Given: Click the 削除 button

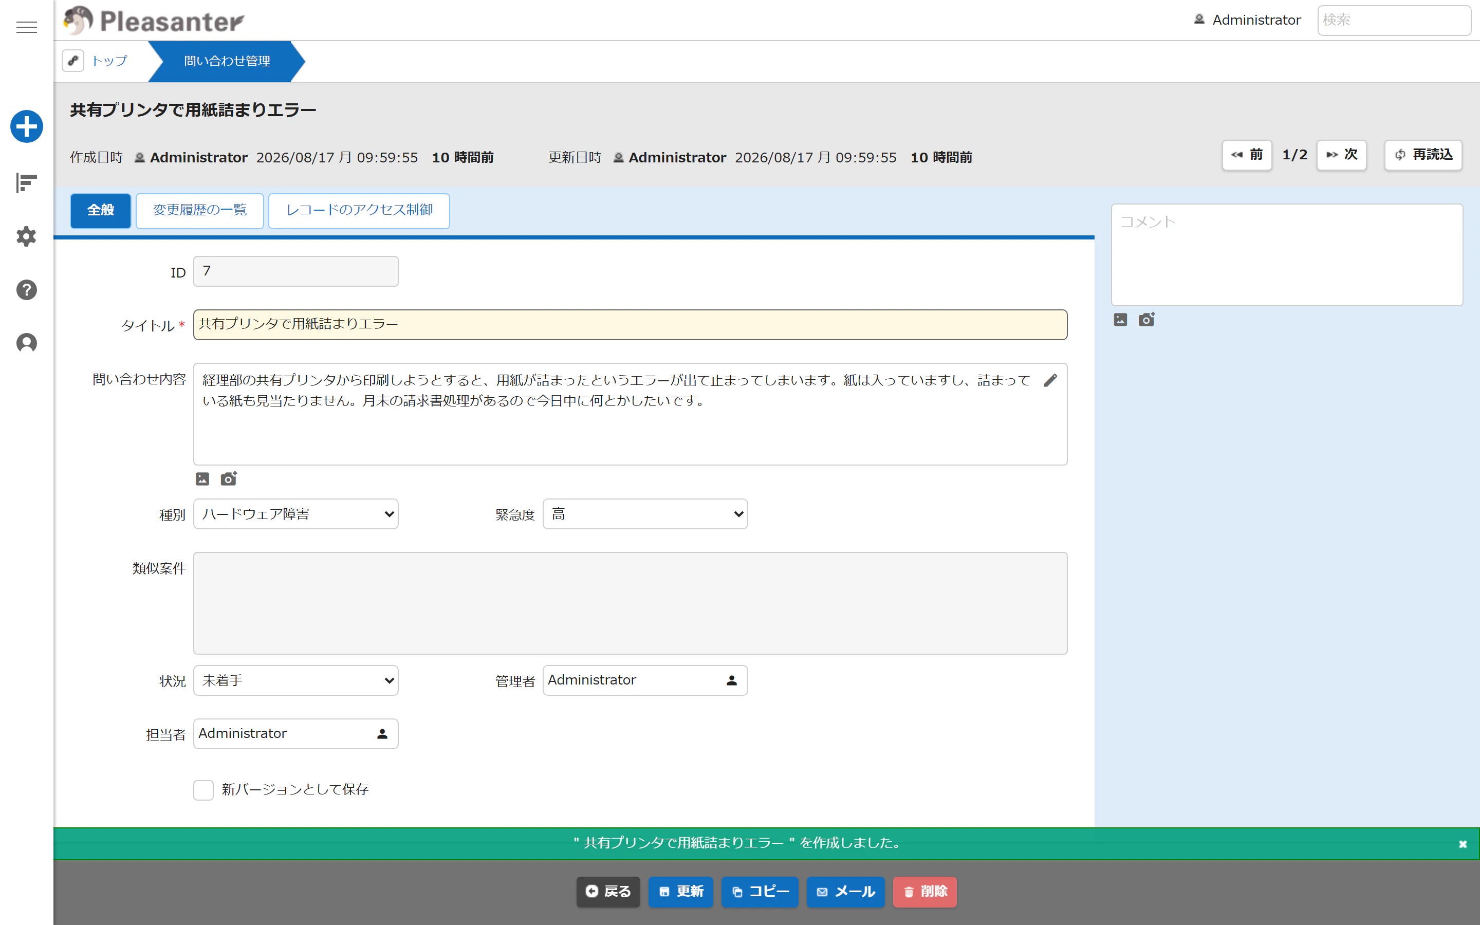Looking at the screenshot, I should pos(924,892).
